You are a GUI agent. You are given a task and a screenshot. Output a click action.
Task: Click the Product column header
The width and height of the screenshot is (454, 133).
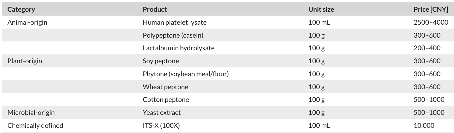point(155,9)
